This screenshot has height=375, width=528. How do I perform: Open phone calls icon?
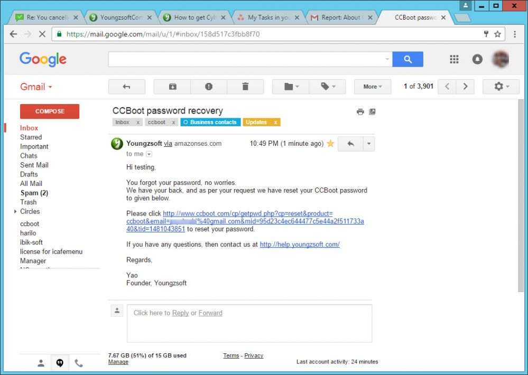[x=78, y=363]
